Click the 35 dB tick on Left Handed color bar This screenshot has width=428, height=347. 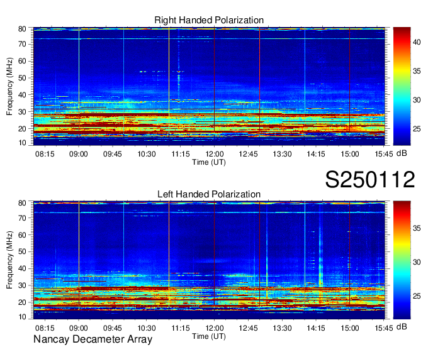tap(417, 228)
